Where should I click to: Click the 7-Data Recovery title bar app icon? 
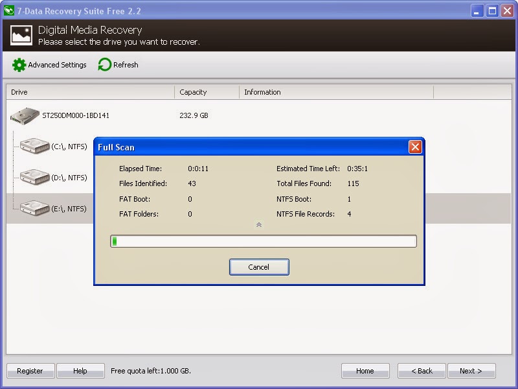pyautogui.click(x=9, y=10)
